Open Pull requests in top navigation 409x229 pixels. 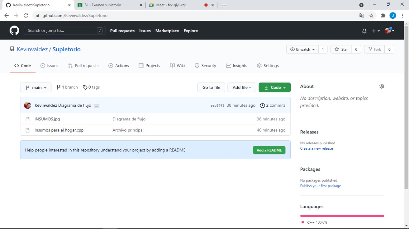click(x=122, y=31)
